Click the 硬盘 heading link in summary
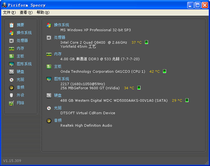The height and width of the screenshot is (166, 210). pyautogui.click(x=58, y=95)
